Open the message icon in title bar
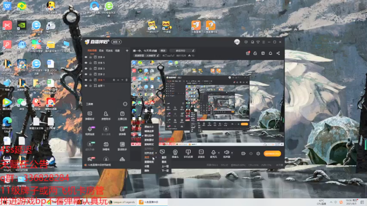 (246, 42)
